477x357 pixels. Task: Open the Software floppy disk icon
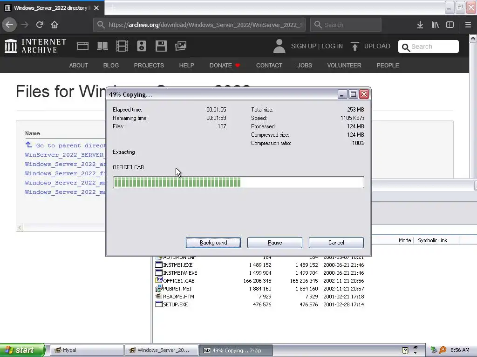[x=161, y=46]
